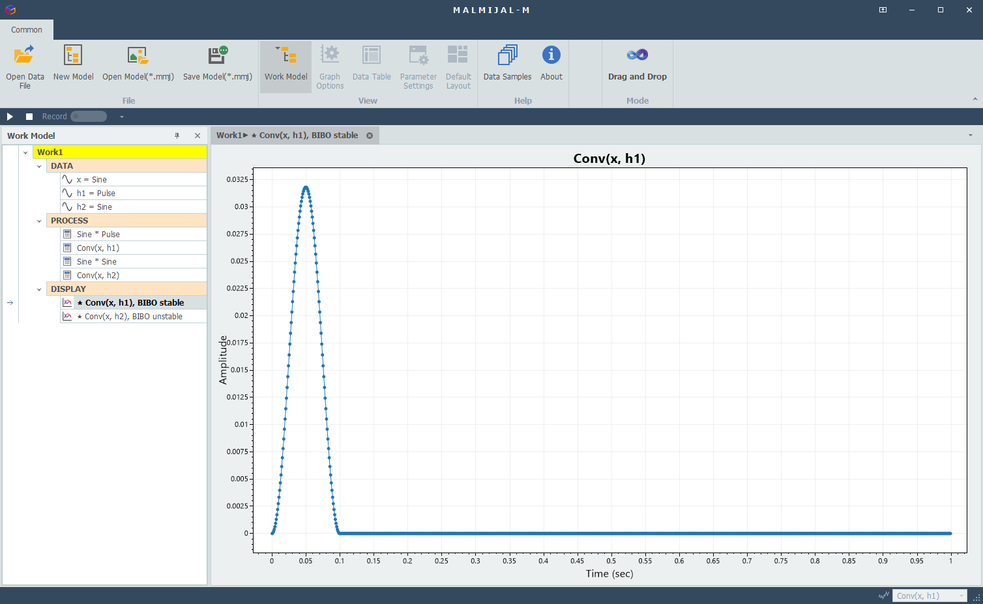Select the h2 = Sine data item
The image size is (983, 604).
pyautogui.click(x=134, y=207)
